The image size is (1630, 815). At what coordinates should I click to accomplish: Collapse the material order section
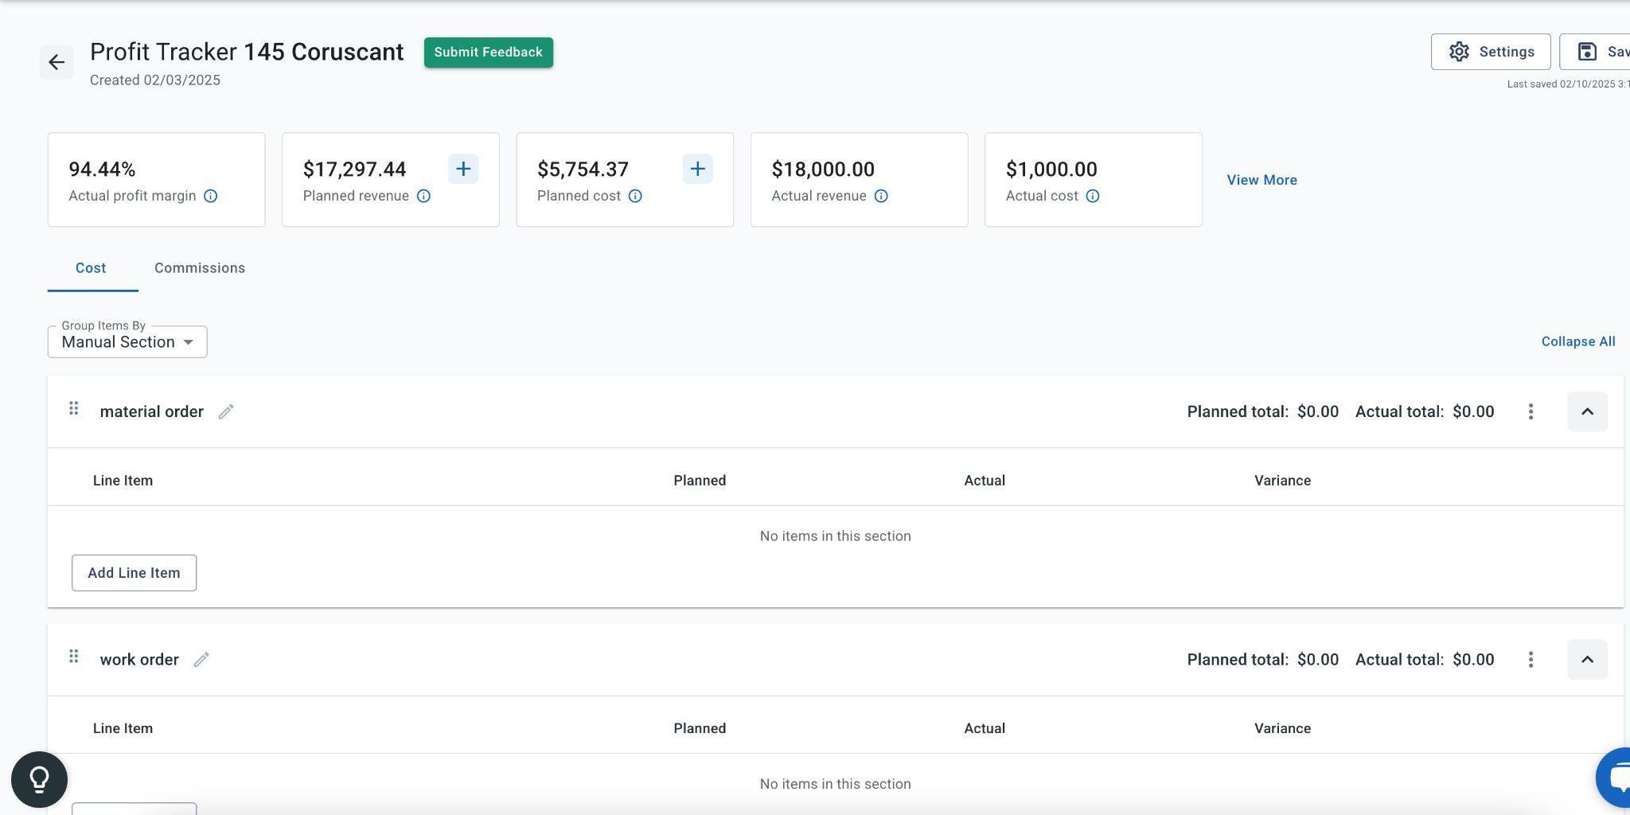click(x=1587, y=411)
